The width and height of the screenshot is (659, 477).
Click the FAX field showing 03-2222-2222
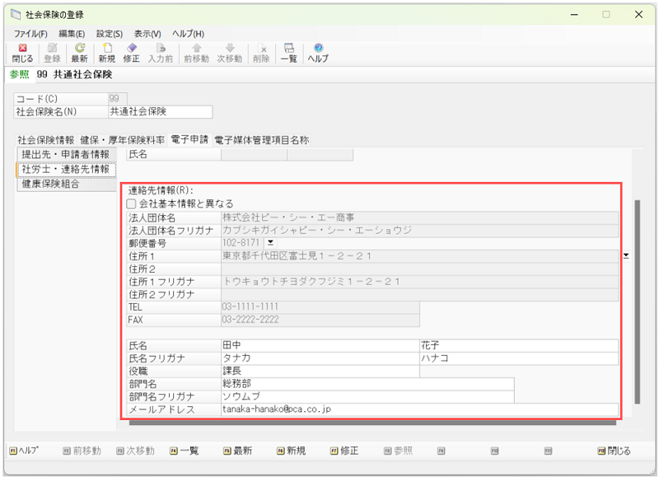pyautogui.click(x=320, y=320)
